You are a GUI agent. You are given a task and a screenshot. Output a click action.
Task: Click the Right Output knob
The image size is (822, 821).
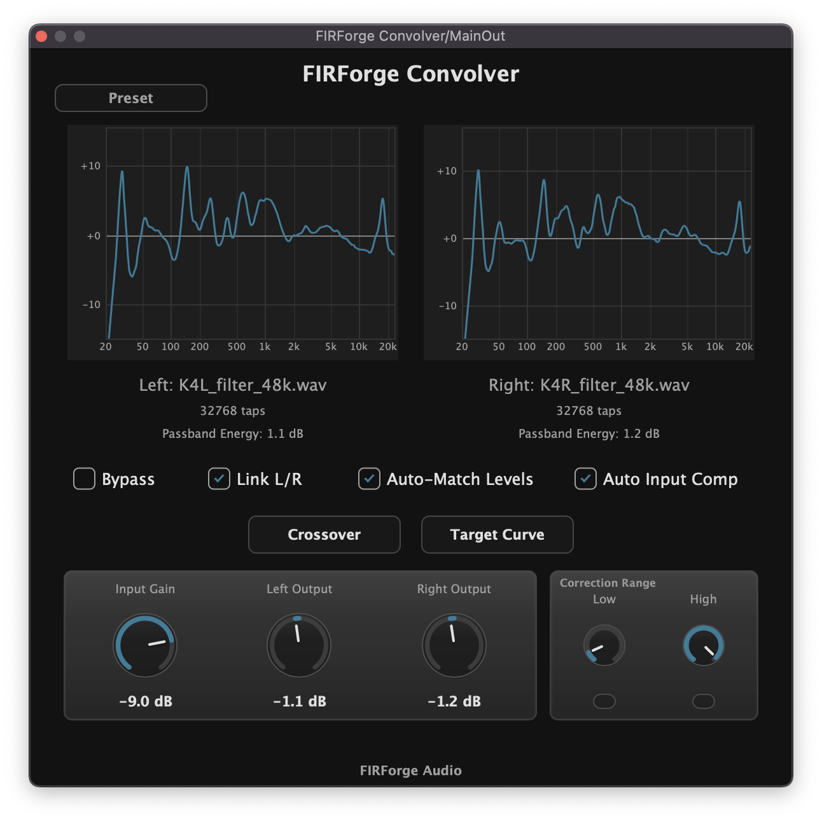[454, 645]
